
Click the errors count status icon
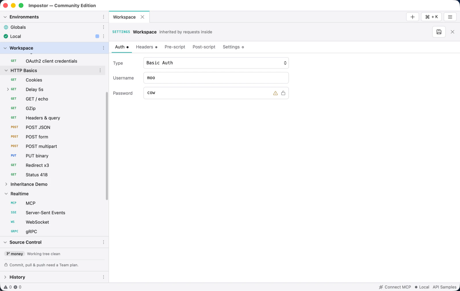tap(17, 287)
